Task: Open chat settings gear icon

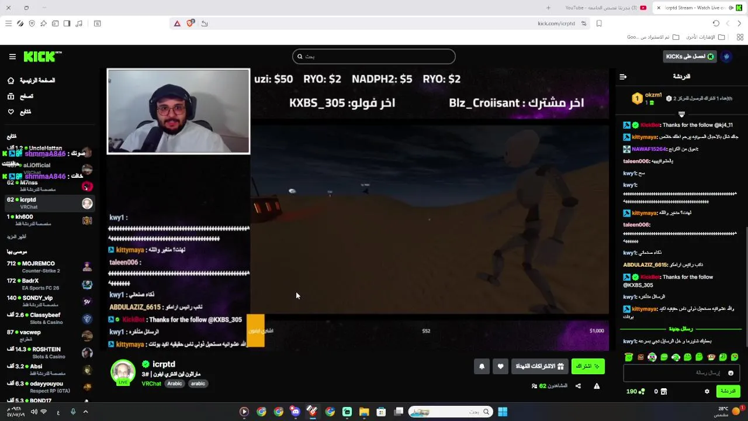Action: click(x=707, y=391)
